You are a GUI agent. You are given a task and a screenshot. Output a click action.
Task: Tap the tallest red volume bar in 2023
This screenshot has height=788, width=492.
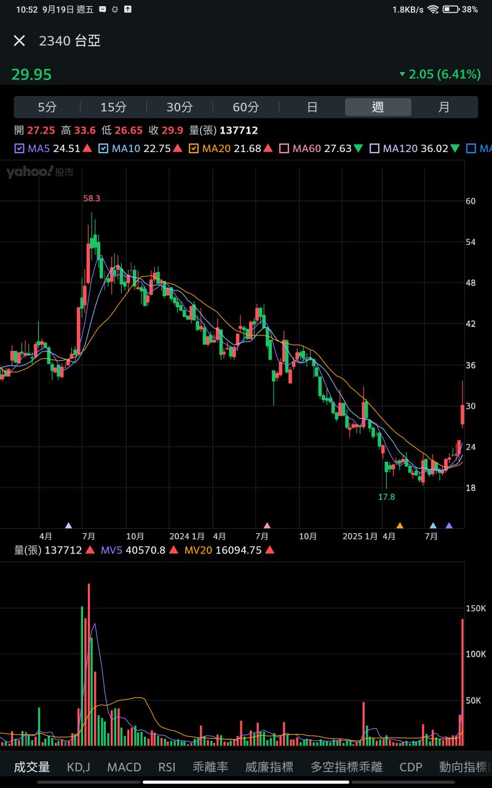point(89,664)
